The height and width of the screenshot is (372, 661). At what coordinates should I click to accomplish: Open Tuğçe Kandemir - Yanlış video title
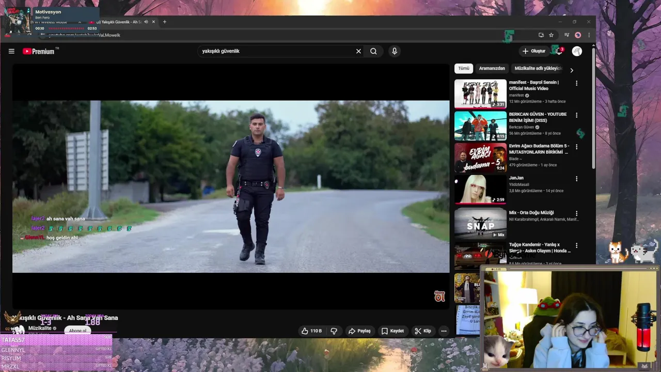click(540, 247)
